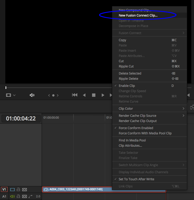Click the viewer scrubber bar playhead
194x200 pixels.
(6, 88)
